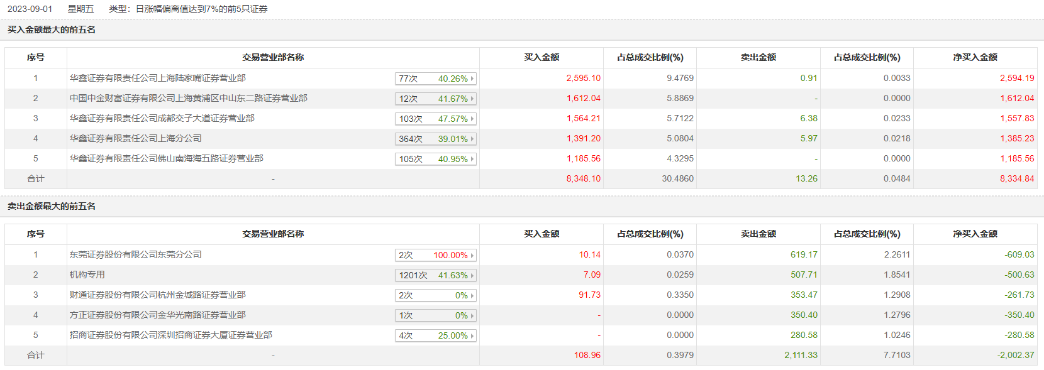
Task: Expand the 103次 47.57% stats arrow
Action: pyautogui.click(x=472, y=119)
